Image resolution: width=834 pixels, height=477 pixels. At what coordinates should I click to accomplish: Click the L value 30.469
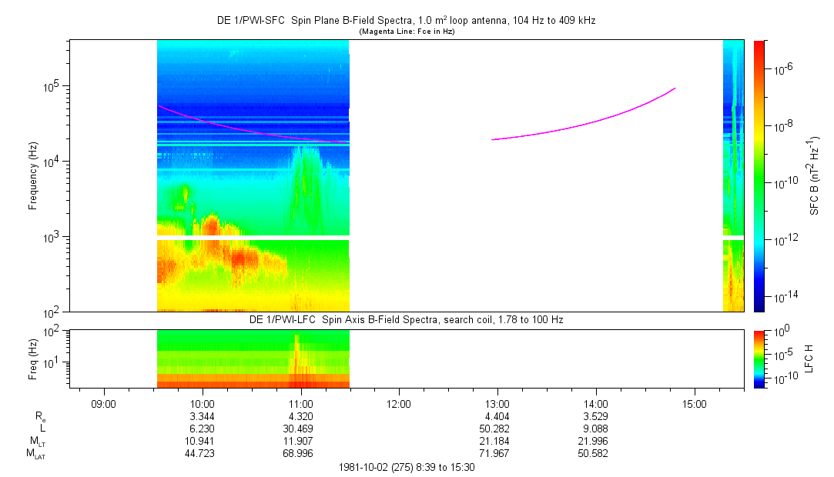(300, 429)
